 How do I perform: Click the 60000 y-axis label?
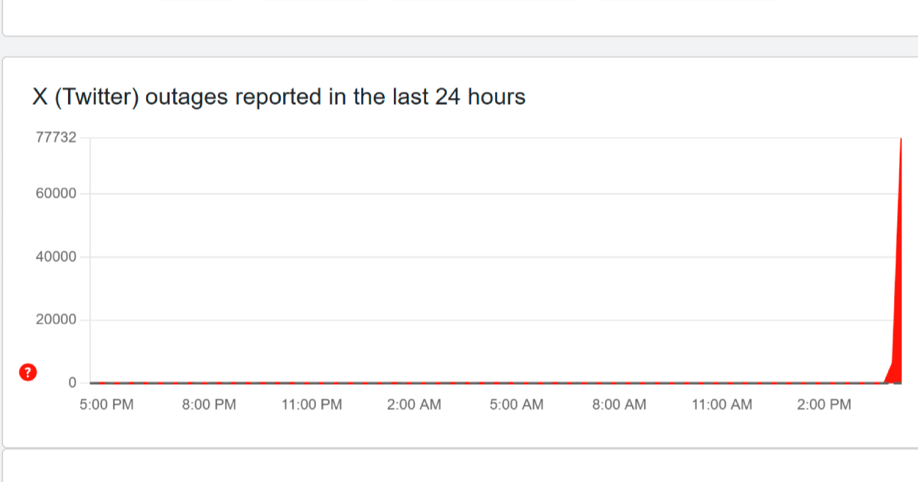click(57, 194)
